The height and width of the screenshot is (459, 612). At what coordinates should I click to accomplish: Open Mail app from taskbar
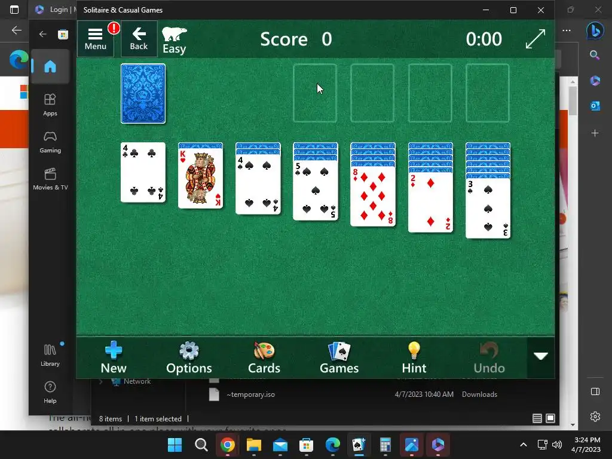click(x=280, y=445)
